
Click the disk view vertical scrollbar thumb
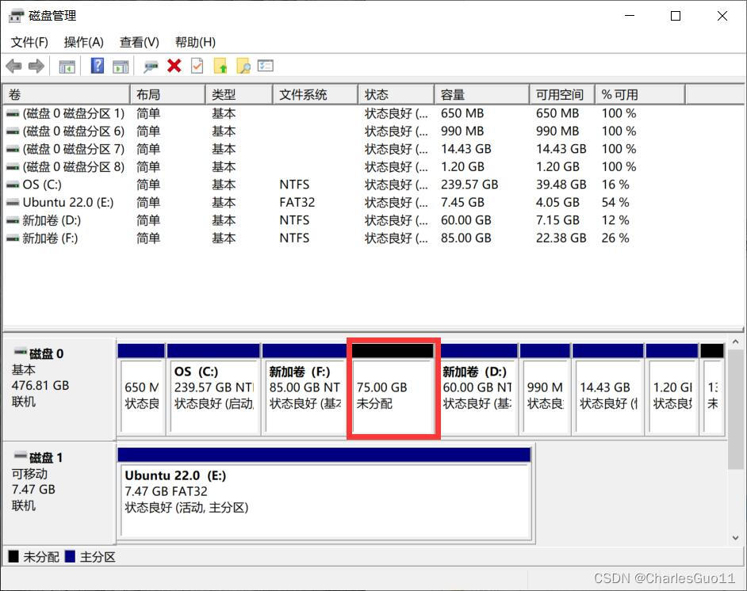click(736, 410)
